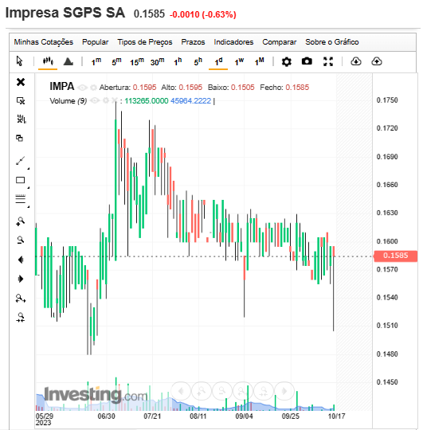Click the 0.1750 price axis label
423x430 pixels.
387,100
